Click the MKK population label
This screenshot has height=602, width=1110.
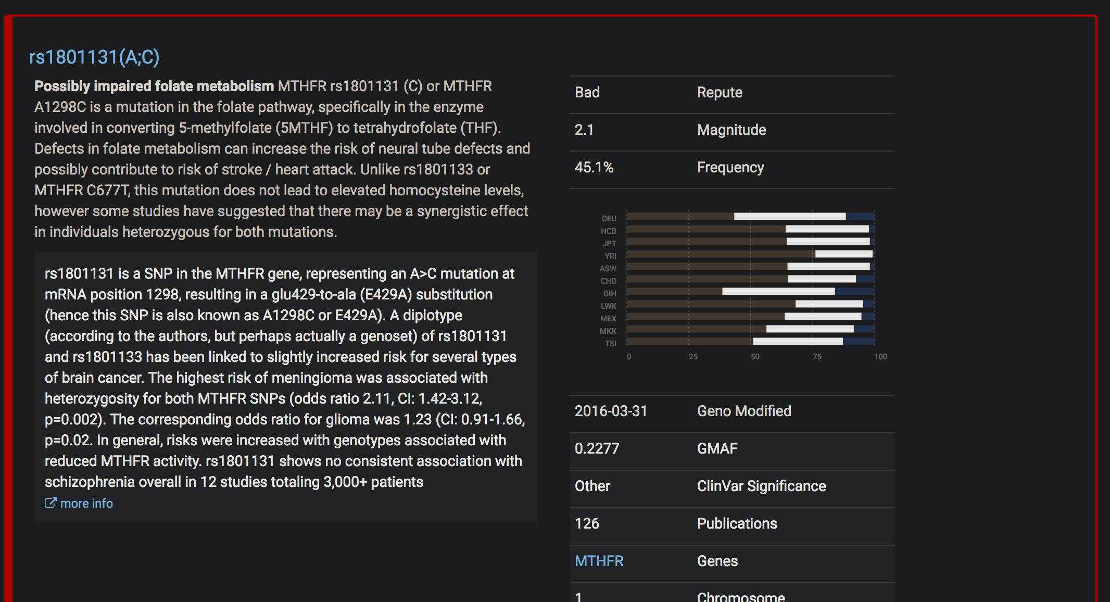(x=608, y=331)
